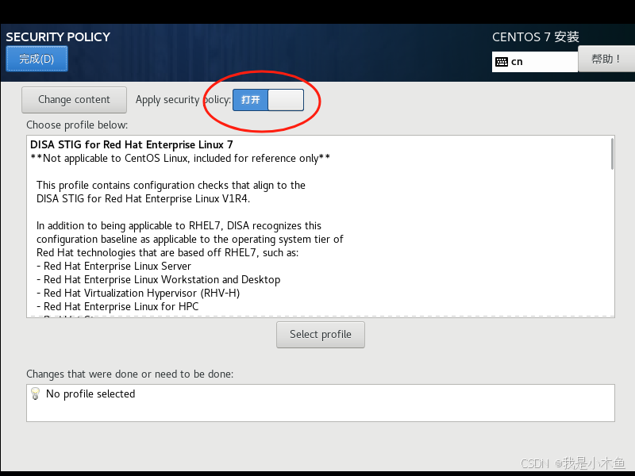Click the lightbulb icon beside No profile selected
The width and height of the screenshot is (635, 476).
click(x=35, y=393)
